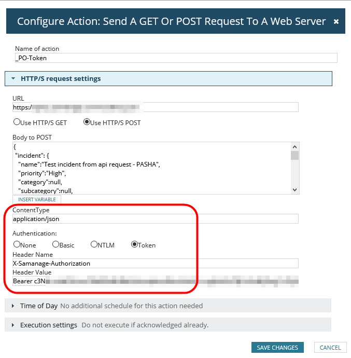Choose None authentication

(x=17, y=244)
